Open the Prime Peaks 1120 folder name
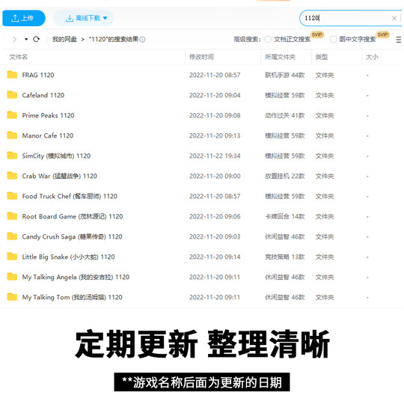The height and width of the screenshot is (404, 404). coord(48,115)
